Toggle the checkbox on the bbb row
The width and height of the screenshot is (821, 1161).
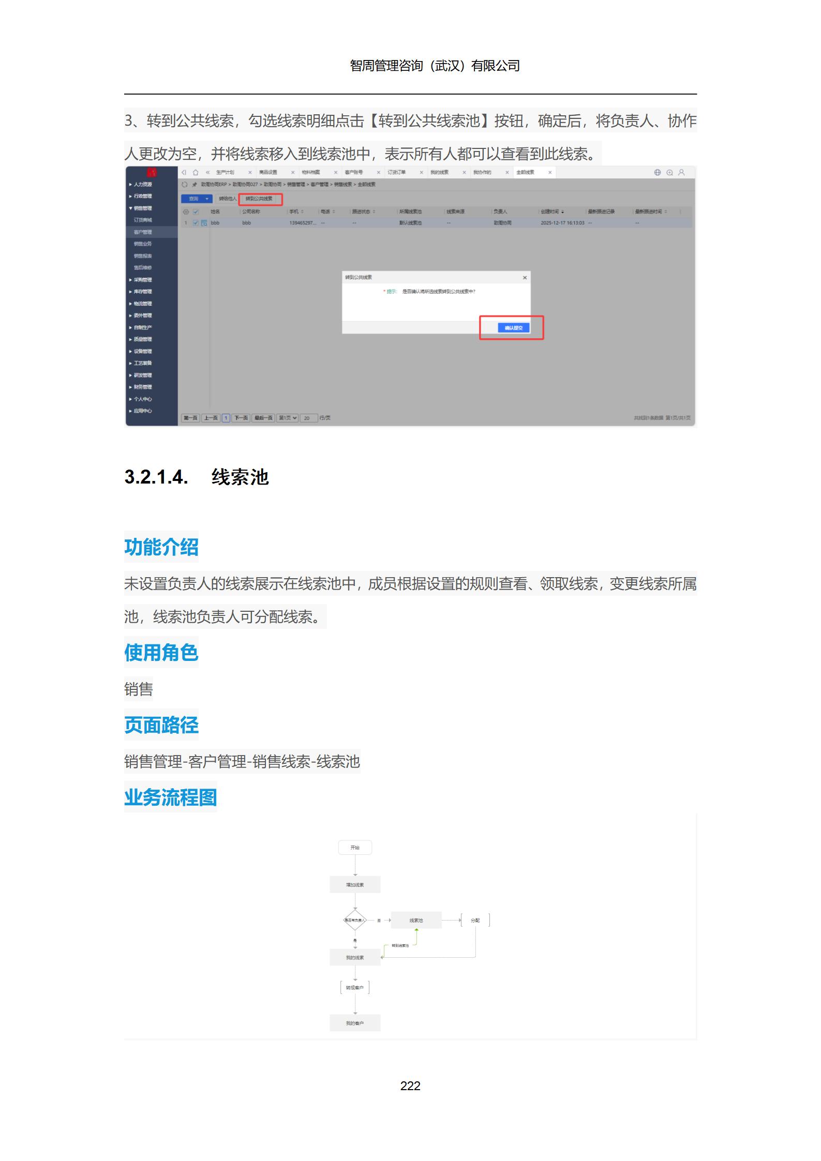click(x=196, y=223)
